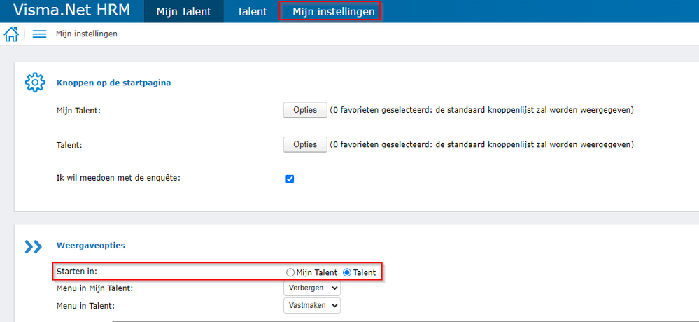
Task: Switch to the Mijn Talent tab
Action: point(183,11)
